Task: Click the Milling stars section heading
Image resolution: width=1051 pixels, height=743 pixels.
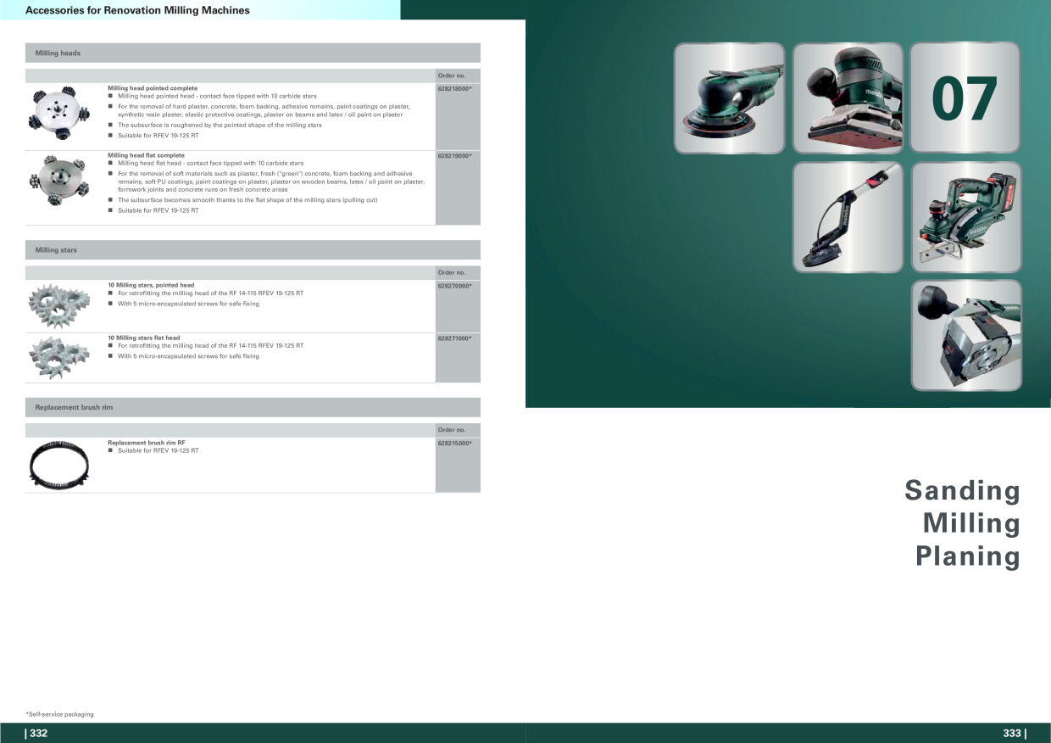Action: pyautogui.click(x=56, y=250)
